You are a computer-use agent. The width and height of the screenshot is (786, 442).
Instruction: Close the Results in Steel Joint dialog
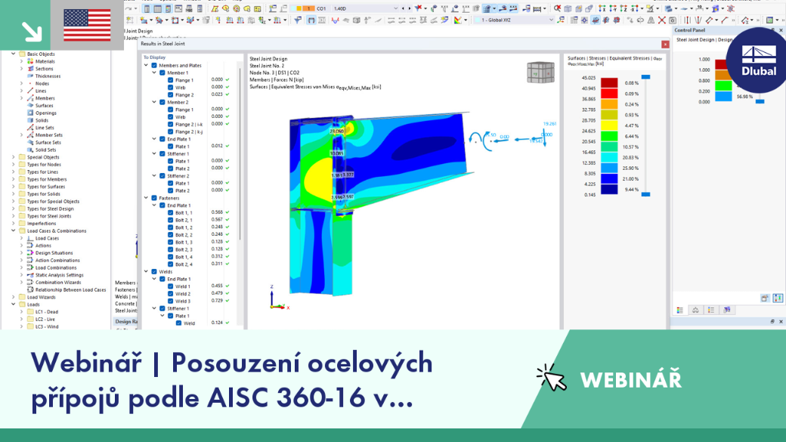tap(665, 44)
